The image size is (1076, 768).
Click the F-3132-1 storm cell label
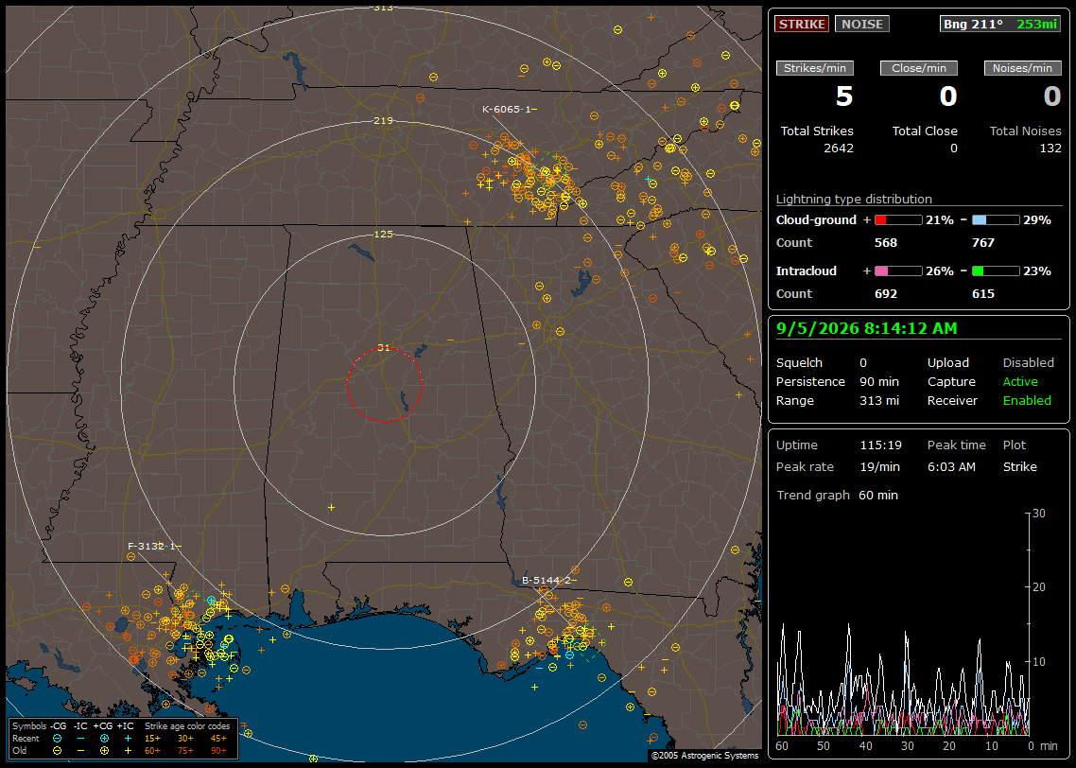[x=154, y=547]
